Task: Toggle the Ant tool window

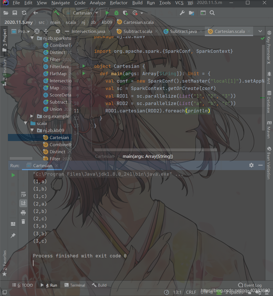Action: click(x=269, y=78)
